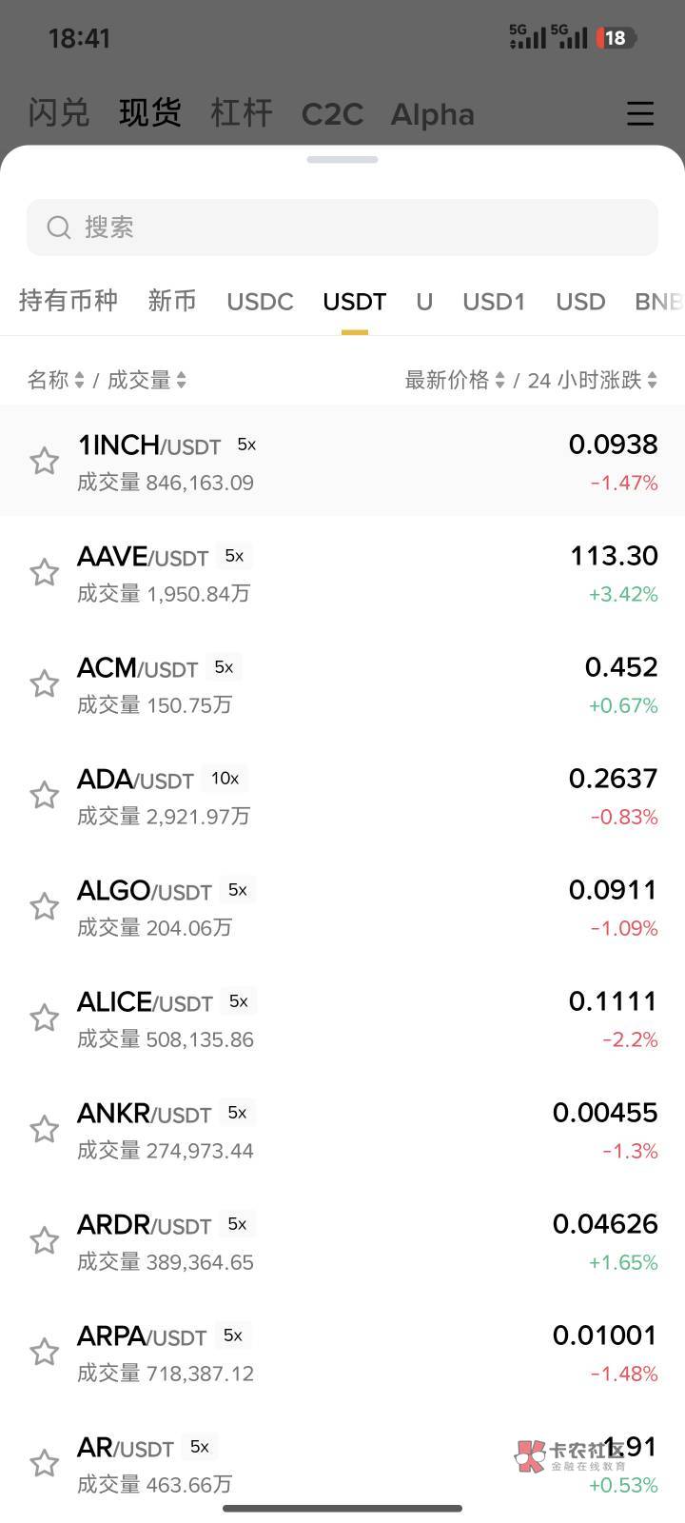Screen dimensions: 685x1523
Task: Toggle favorite star for ADA/USDT
Action: [x=45, y=796]
